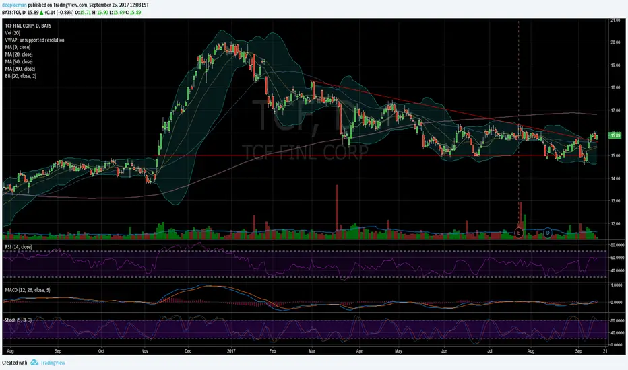Select the Stoch (5, 3, 3) pane label
This screenshot has height=370, width=628.
click(18, 320)
